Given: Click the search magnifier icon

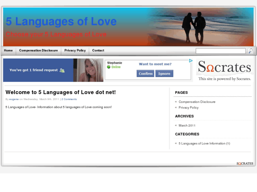Looking at the screenshot, I should (x=250, y=51).
